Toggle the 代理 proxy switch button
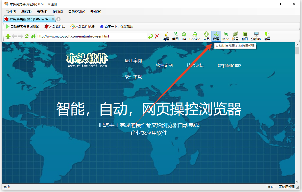 pyautogui.click(x=216, y=36)
